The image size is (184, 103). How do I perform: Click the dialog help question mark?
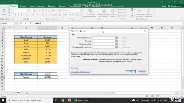(139, 31)
